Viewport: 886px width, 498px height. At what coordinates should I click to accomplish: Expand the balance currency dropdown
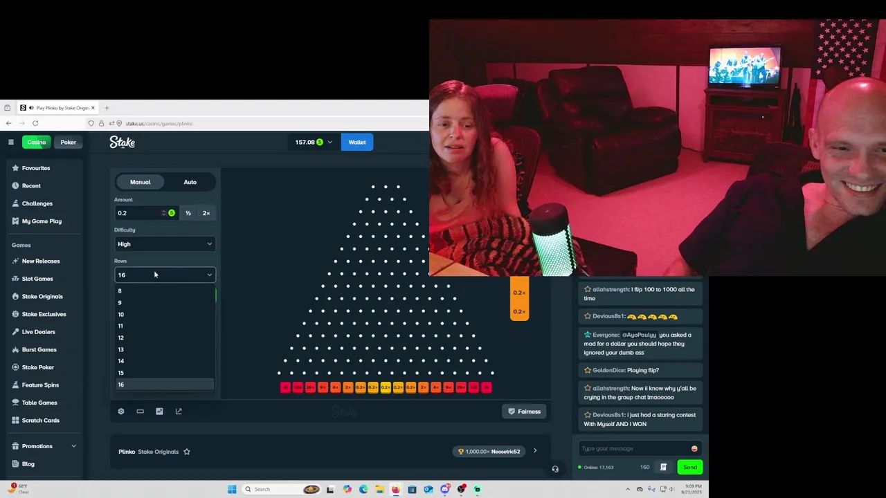click(x=329, y=142)
